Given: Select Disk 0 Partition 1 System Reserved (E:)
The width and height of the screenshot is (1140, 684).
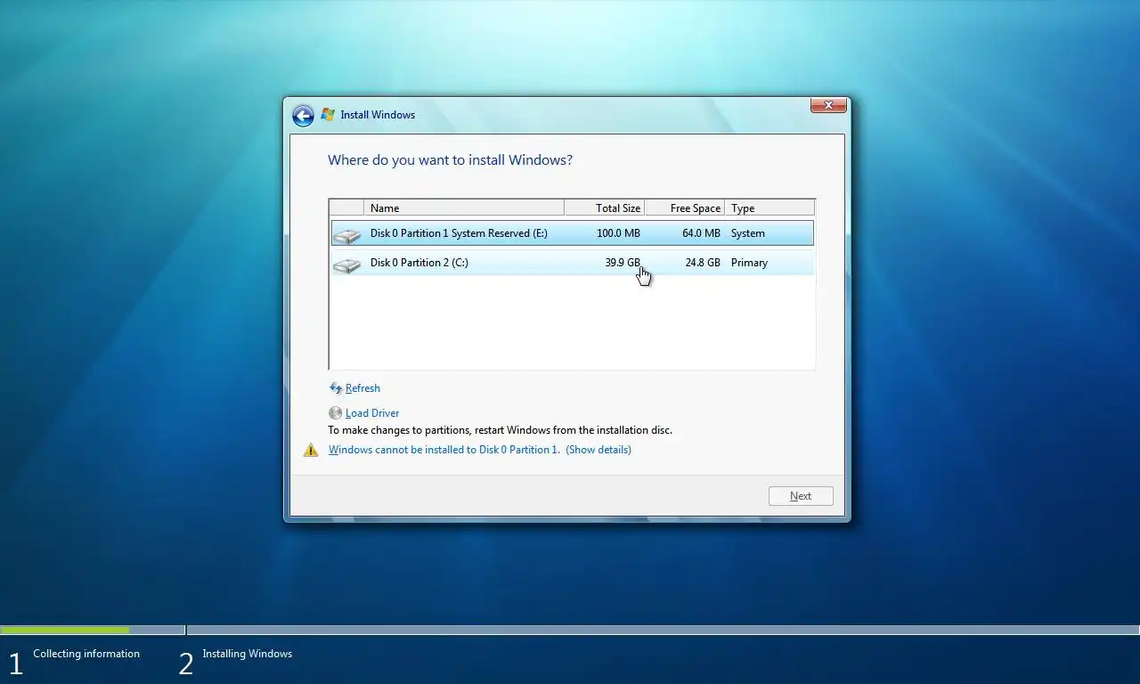Looking at the screenshot, I should (572, 233).
